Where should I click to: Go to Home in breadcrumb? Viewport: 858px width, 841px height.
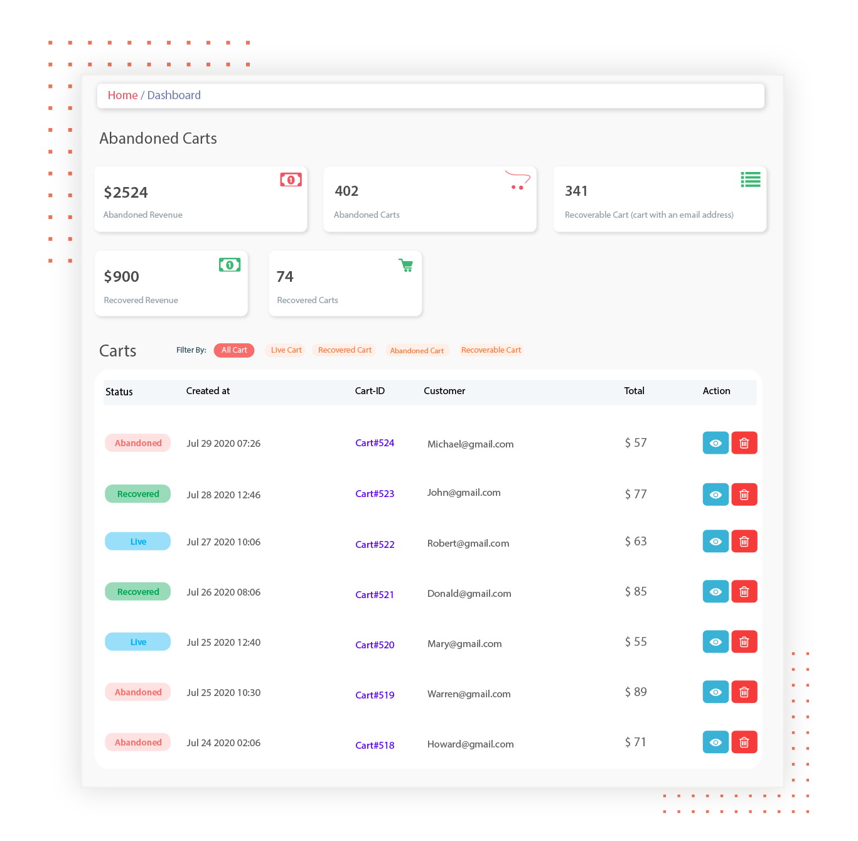(122, 95)
